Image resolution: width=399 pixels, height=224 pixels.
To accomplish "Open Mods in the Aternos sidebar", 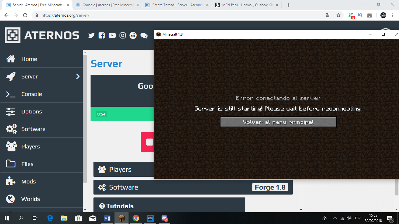I will tap(41, 181).
